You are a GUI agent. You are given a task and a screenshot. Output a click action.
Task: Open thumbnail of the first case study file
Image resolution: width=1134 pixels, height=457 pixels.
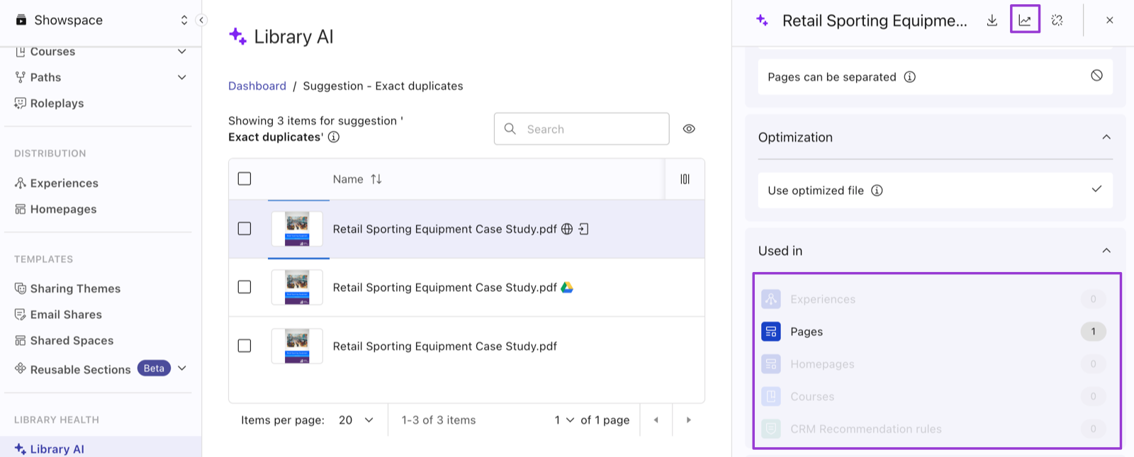pyautogui.click(x=297, y=229)
